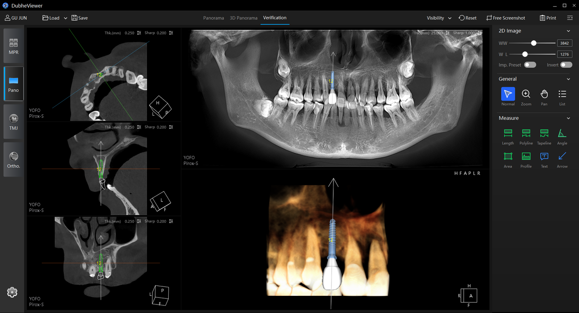Expand the Visibility dropdown
579x313 pixels.
450,18
